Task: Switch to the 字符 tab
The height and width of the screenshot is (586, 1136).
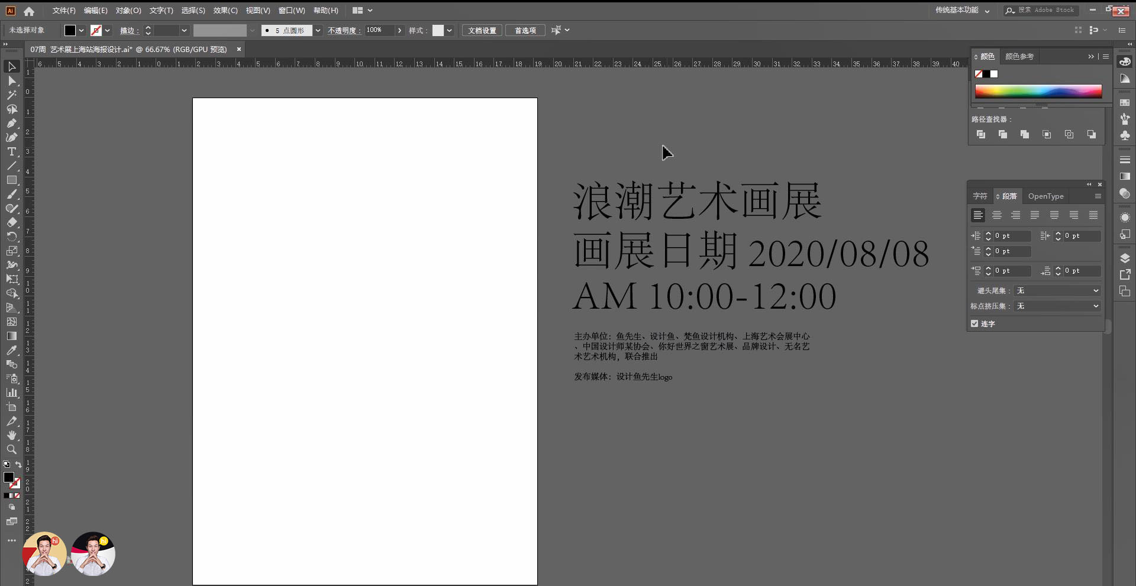Action: click(980, 196)
